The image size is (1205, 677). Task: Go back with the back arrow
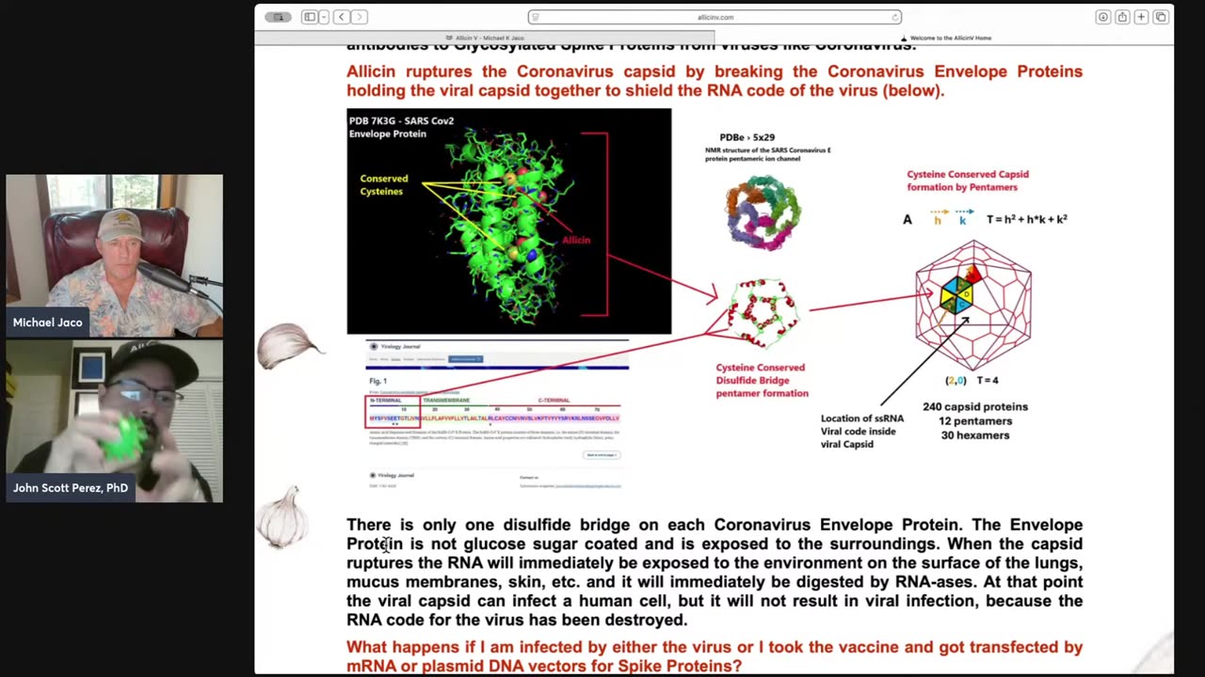click(x=342, y=17)
